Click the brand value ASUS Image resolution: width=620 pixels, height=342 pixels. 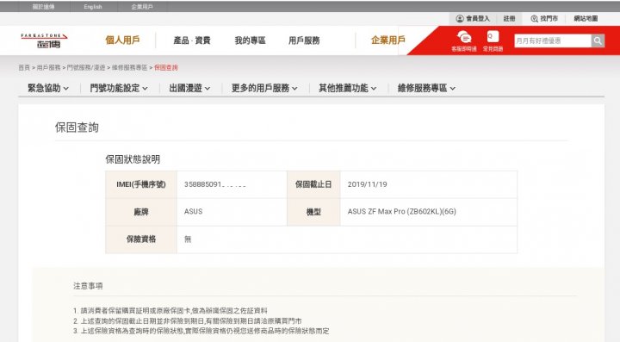click(194, 212)
